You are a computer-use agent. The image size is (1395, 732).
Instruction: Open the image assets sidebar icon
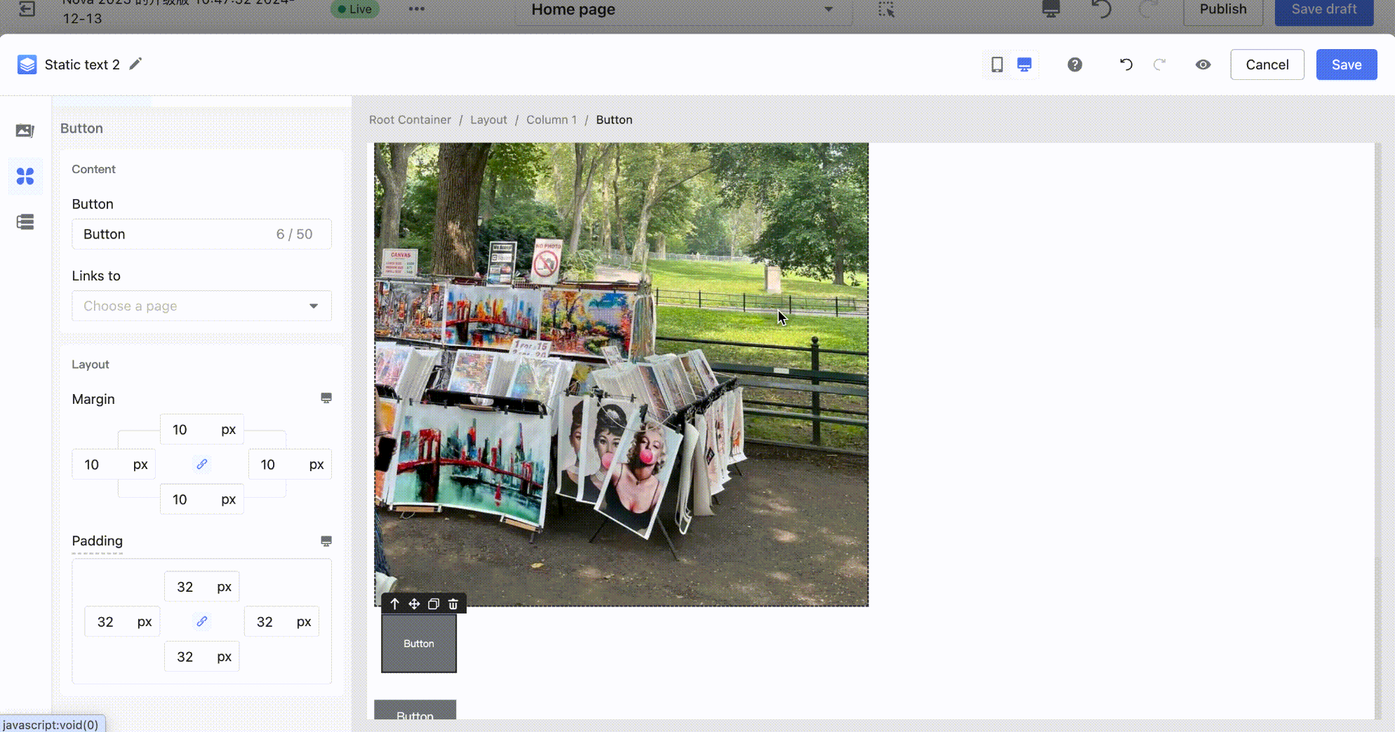(25, 130)
